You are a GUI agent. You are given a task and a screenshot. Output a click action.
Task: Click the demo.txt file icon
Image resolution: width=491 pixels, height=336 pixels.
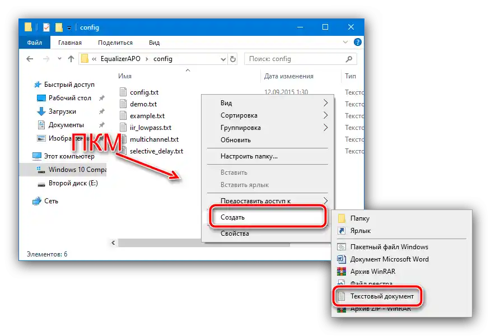click(123, 104)
